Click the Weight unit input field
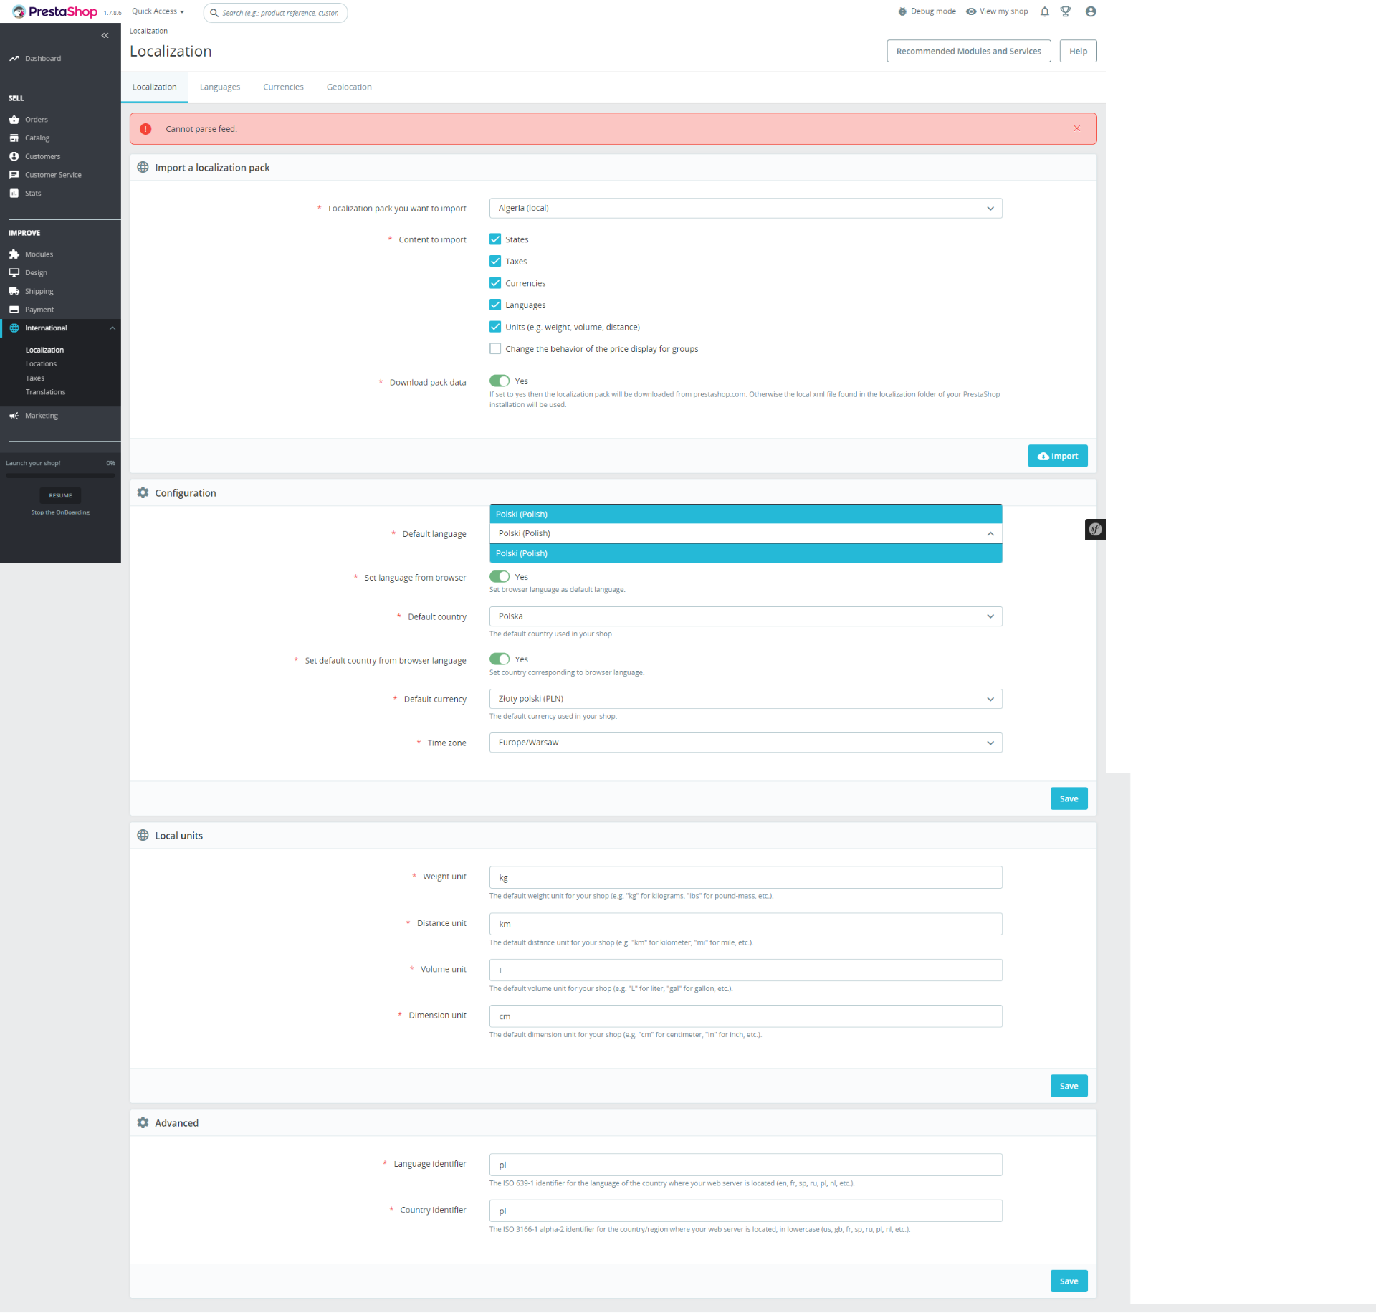Image resolution: width=1376 pixels, height=1313 pixels. 745,877
